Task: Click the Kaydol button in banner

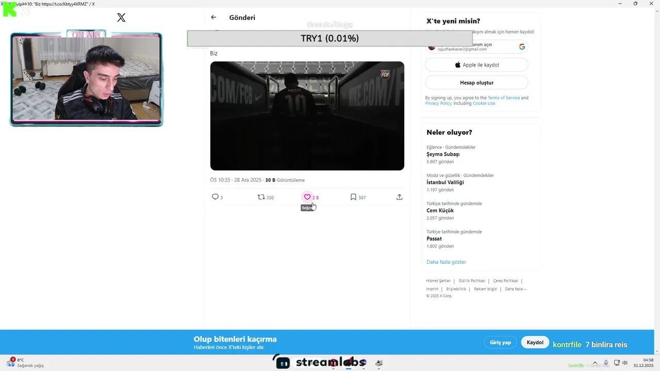Action: point(535,342)
